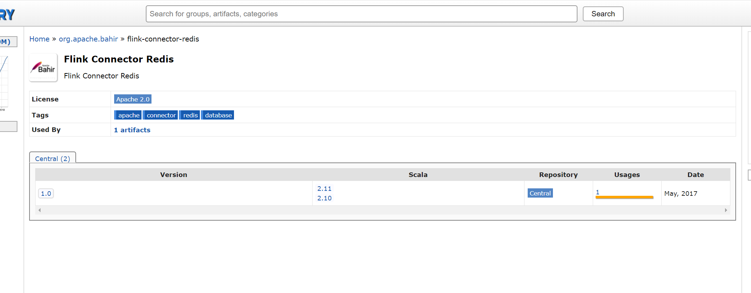Click the orange usages bar
Image resolution: width=751 pixels, height=293 pixels.
(x=624, y=197)
